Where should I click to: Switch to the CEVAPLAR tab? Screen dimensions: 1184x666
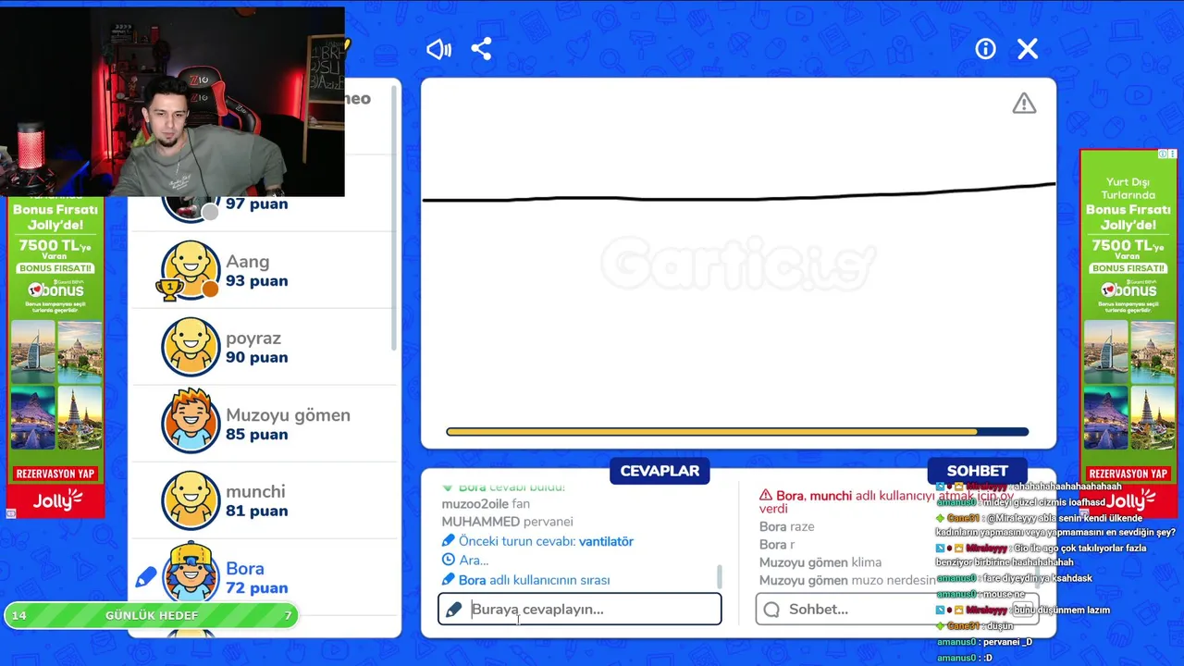pos(660,471)
